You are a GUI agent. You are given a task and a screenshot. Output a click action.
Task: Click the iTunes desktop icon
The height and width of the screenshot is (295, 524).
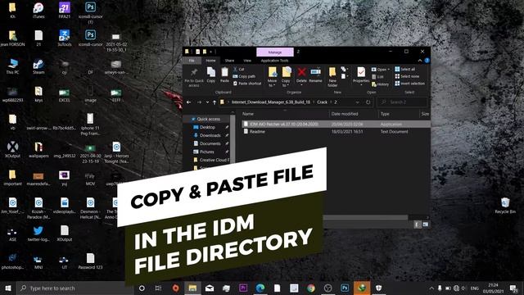pos(38,11)
